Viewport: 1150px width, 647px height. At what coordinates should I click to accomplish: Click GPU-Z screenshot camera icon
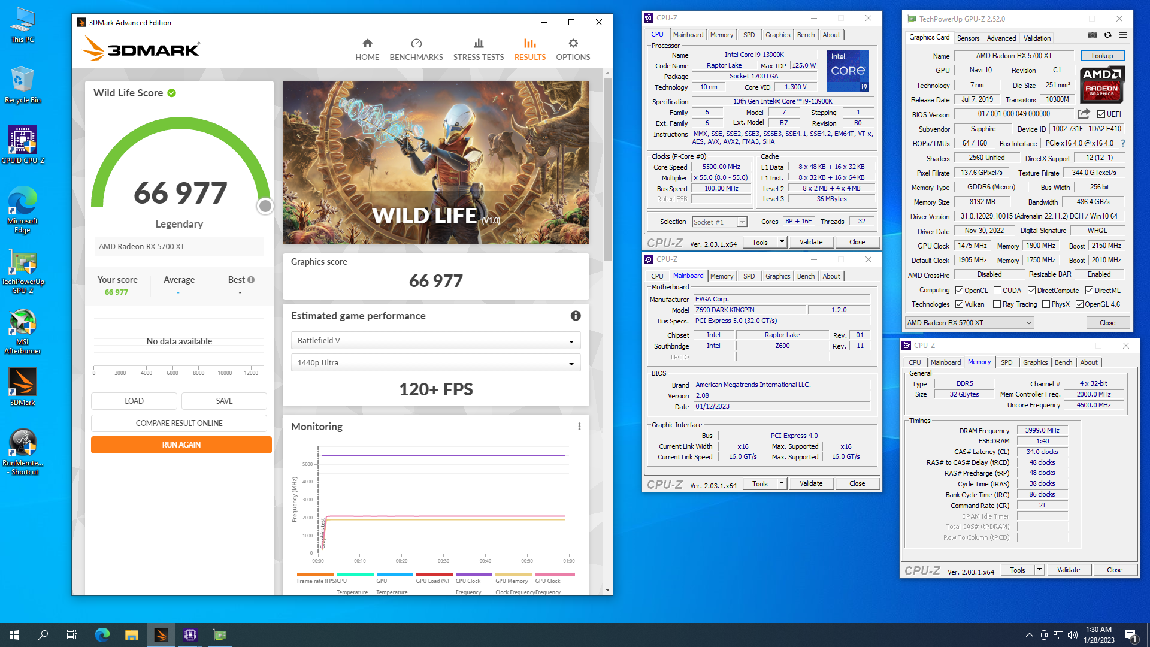point(1092,35)
